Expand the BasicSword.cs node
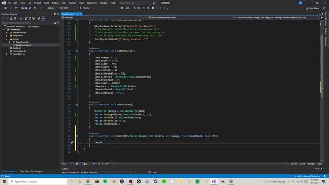Screen dimensions: 329x185 pyautogui.click(x=10, y=42)
